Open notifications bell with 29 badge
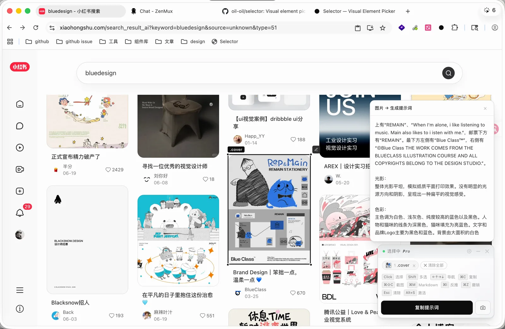Image resolution: width=505 pixels, height=329 pixels. 20,212
